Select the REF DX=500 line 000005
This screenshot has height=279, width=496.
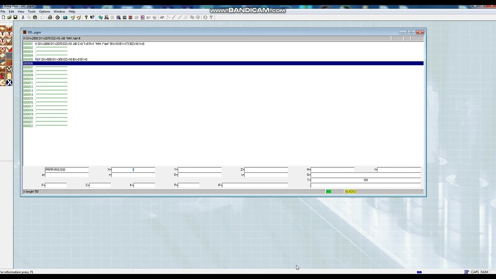point(223,59)
